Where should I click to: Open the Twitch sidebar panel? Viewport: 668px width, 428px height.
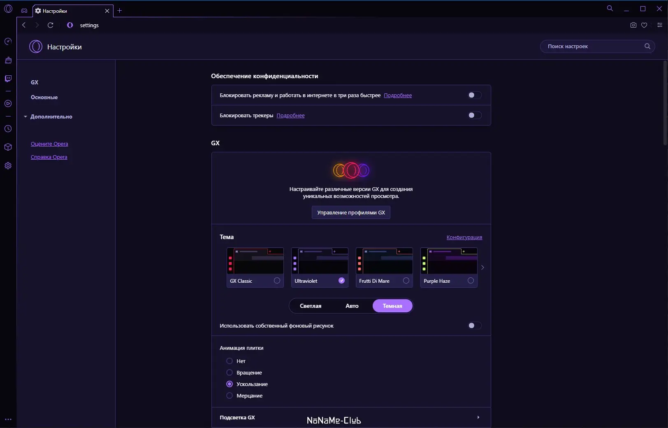pos(8,79)
